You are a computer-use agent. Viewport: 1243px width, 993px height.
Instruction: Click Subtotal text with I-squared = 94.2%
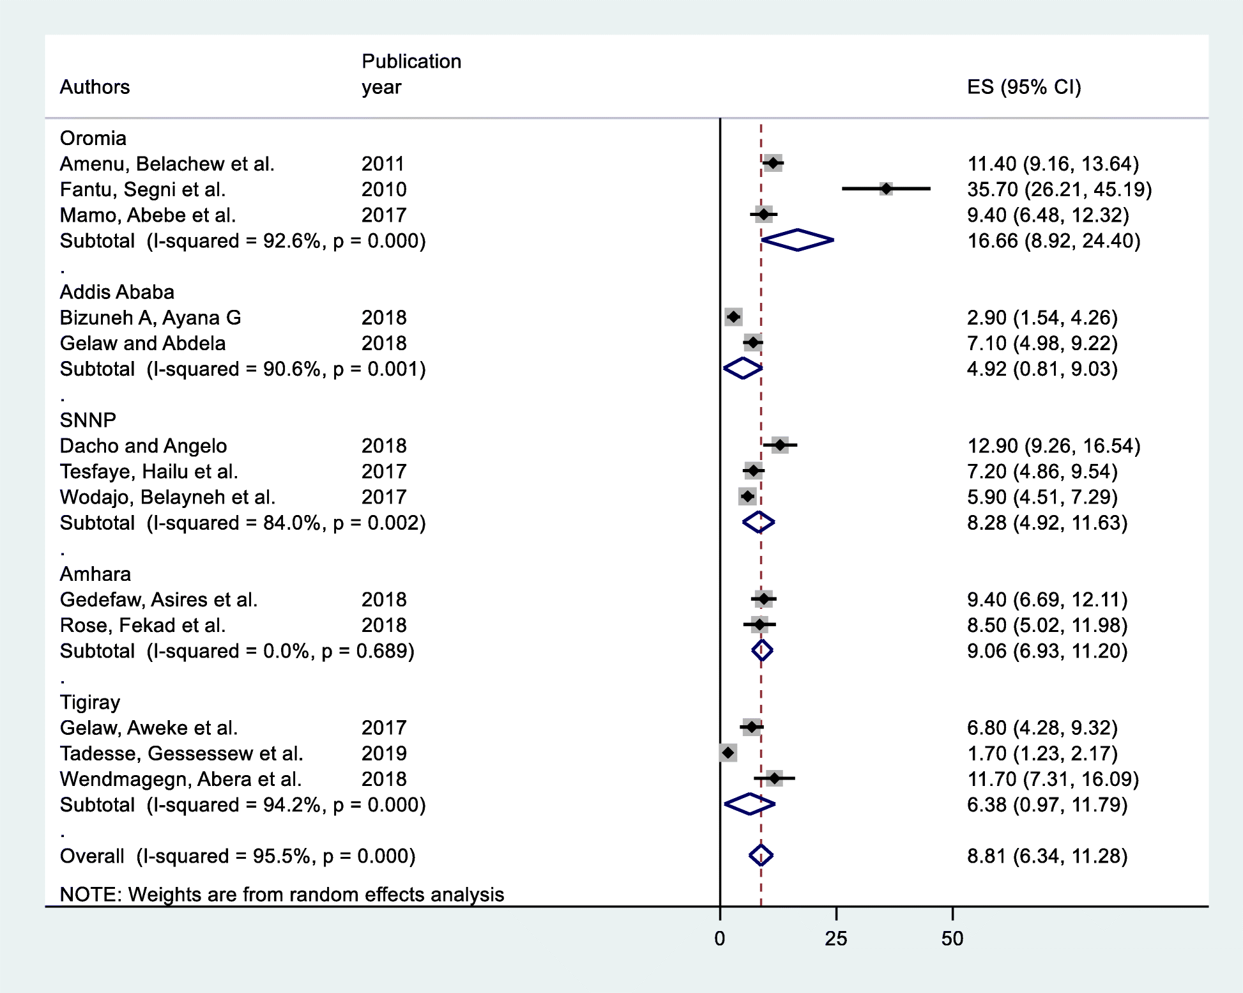[x=243, y=804]
